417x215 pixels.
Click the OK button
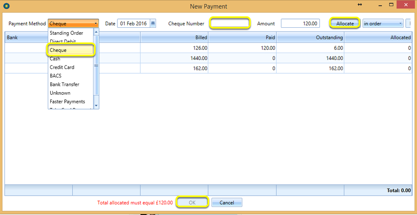pyautogui.click(x=192, y=202)
